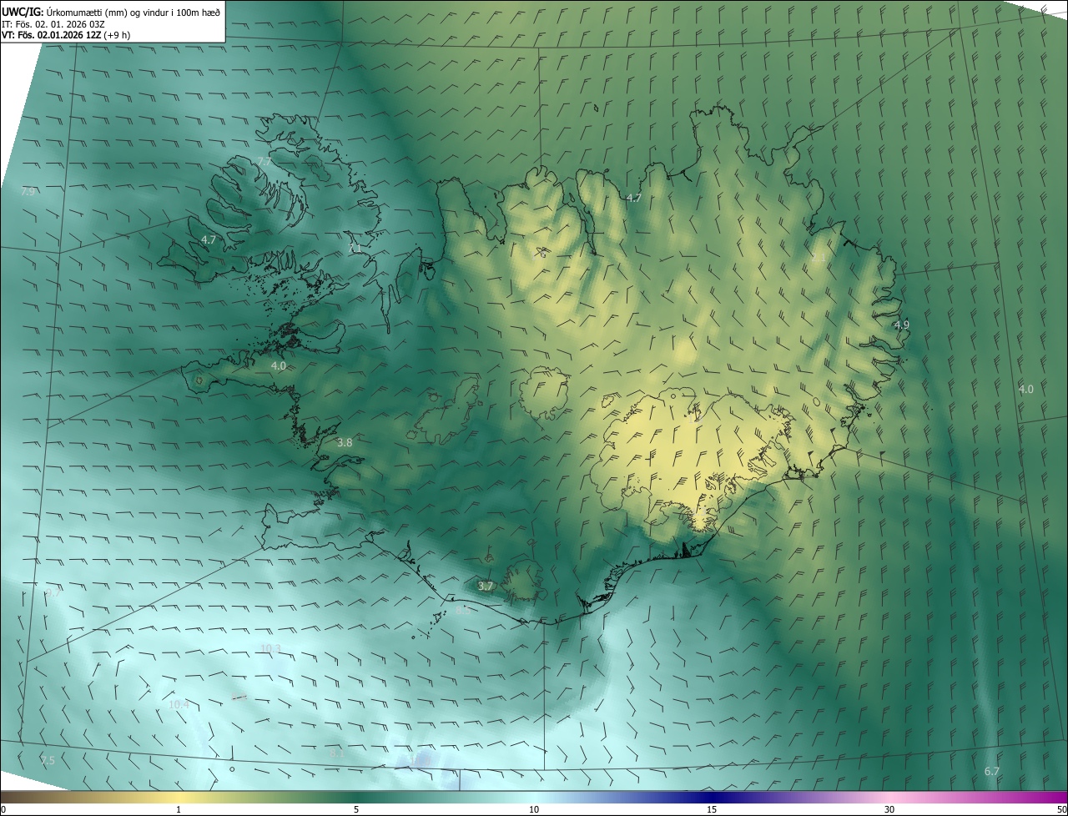The image size is (1068, 816).
Task: Click the 50 tick on the color scale
Action: [x=1061, y=809]
